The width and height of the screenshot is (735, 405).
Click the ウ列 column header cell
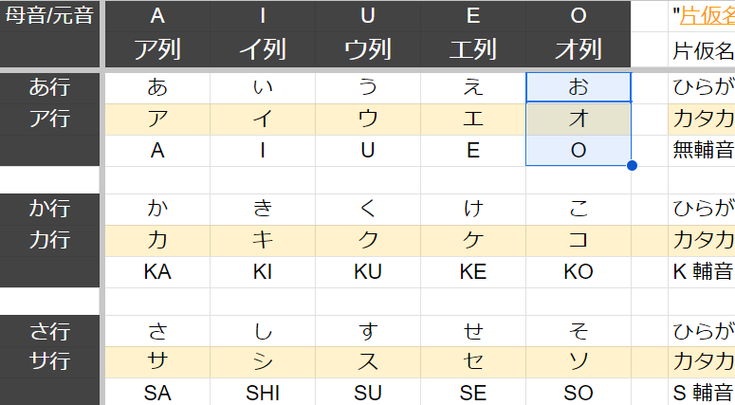pos(367,48)
